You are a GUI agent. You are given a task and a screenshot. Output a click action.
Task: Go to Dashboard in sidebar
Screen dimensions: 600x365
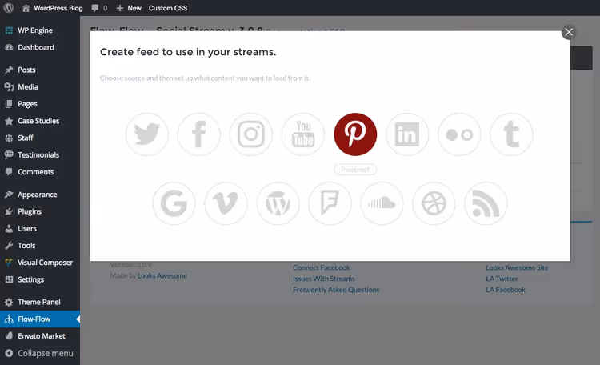click(x=40, y=47)
